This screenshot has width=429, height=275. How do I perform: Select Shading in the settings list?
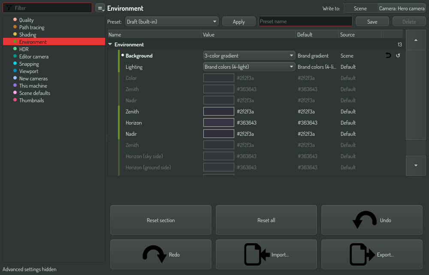point(54,34)
